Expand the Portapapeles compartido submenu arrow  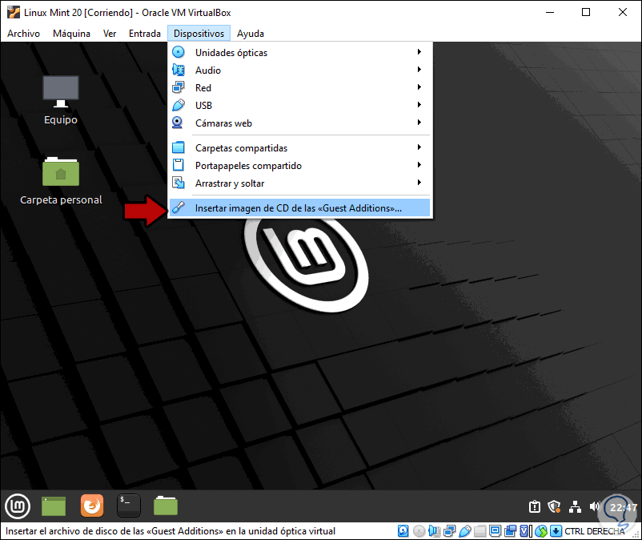419,165
